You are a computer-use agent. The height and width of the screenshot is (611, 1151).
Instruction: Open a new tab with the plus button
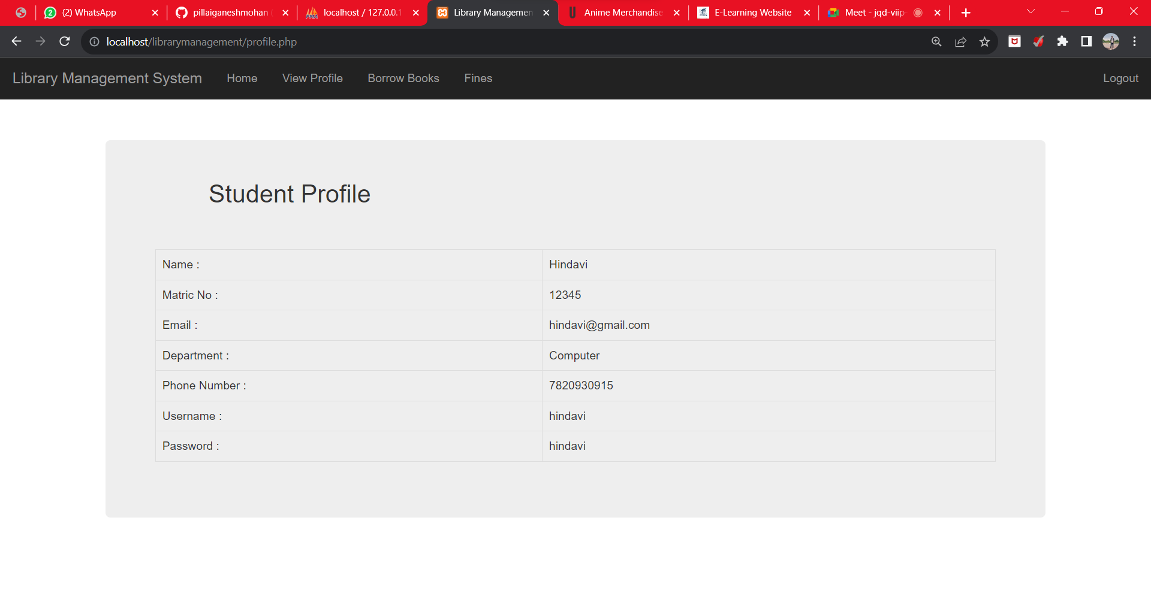tap(966, 12)
